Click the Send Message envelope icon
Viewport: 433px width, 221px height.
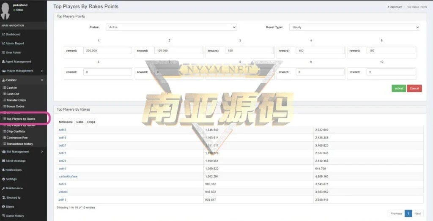point(3,161)
